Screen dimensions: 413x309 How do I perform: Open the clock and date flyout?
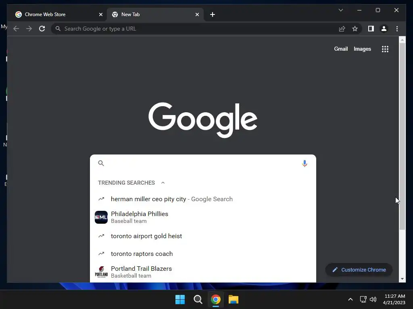click(x=394, y=299)
